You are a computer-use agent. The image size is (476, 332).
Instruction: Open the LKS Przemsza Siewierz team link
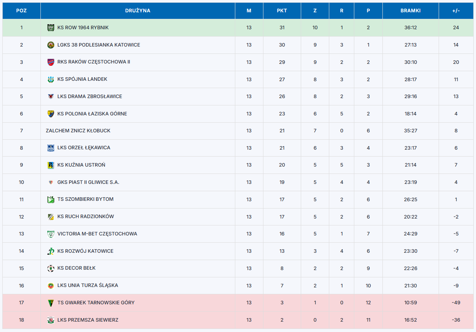(88, 320)
